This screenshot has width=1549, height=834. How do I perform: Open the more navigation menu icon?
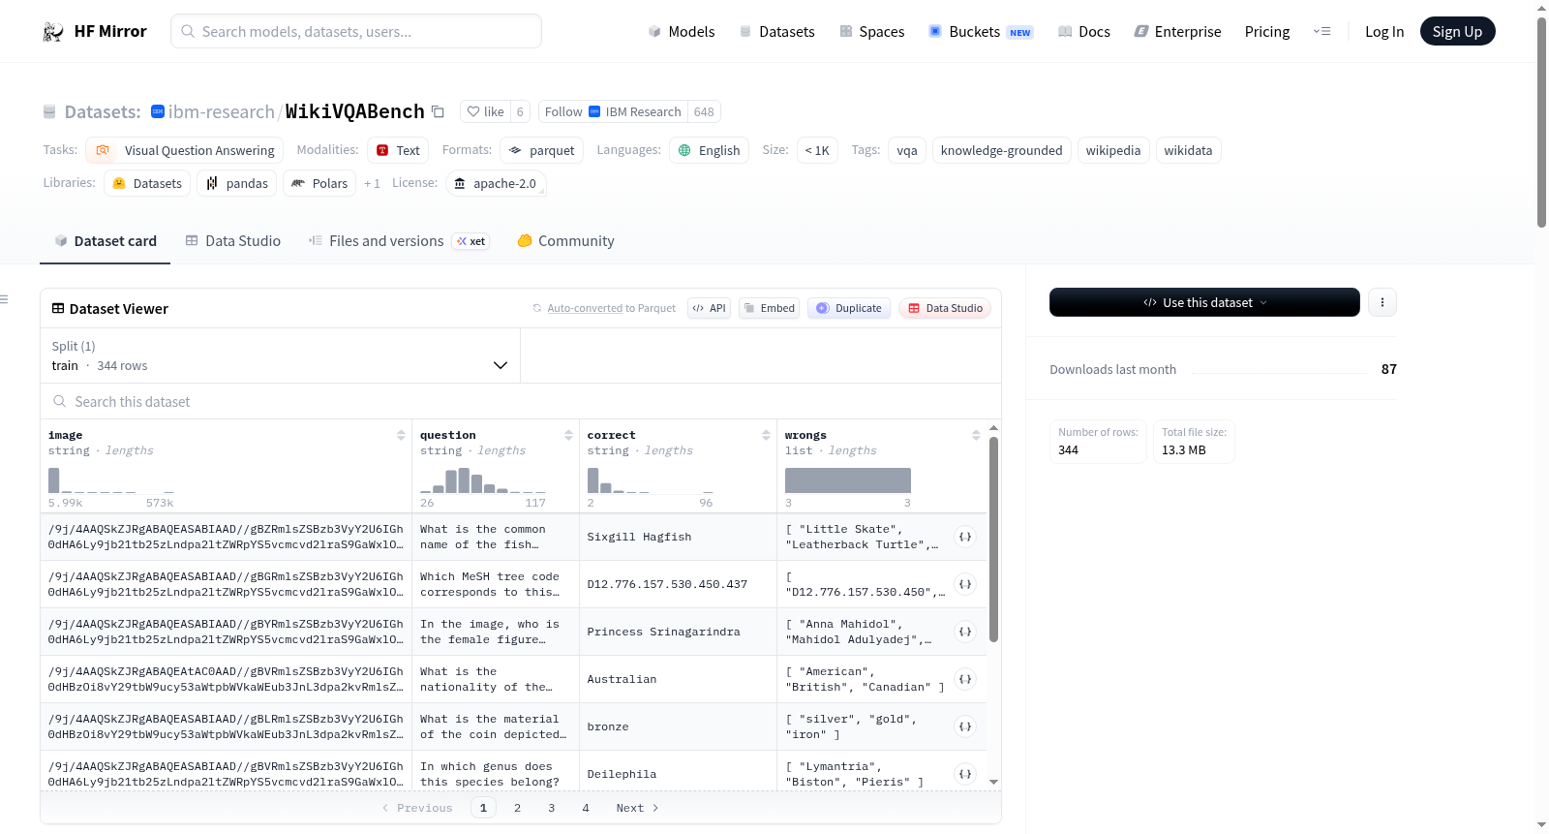[1321, 32]
